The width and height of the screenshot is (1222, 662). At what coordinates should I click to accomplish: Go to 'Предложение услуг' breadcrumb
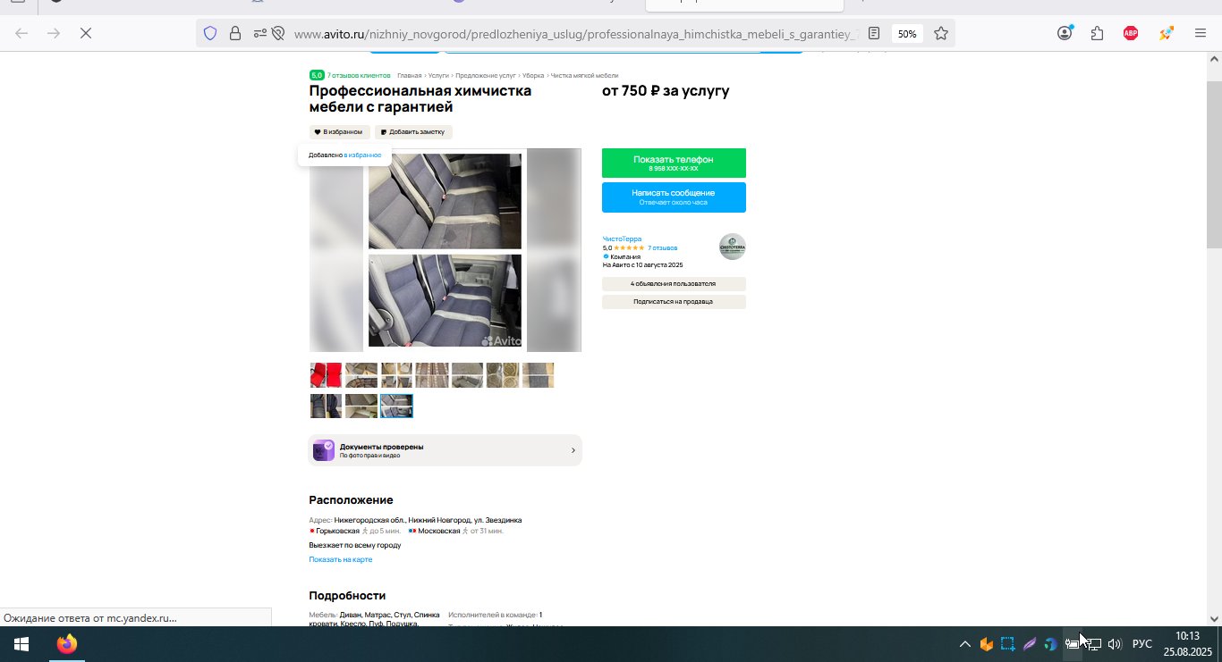click(x=486, y=76)
